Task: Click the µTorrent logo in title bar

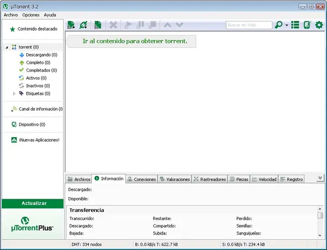Action: 5,6
